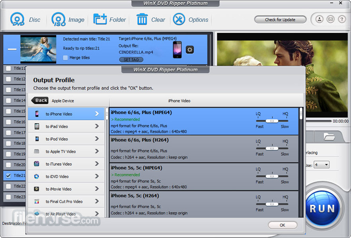Viewport: 351px width, 238px height.
Task: Select iPhone 6/6s, Plus (MPEG4) profile
Action: pyautogui.click(x=204, y=121)
